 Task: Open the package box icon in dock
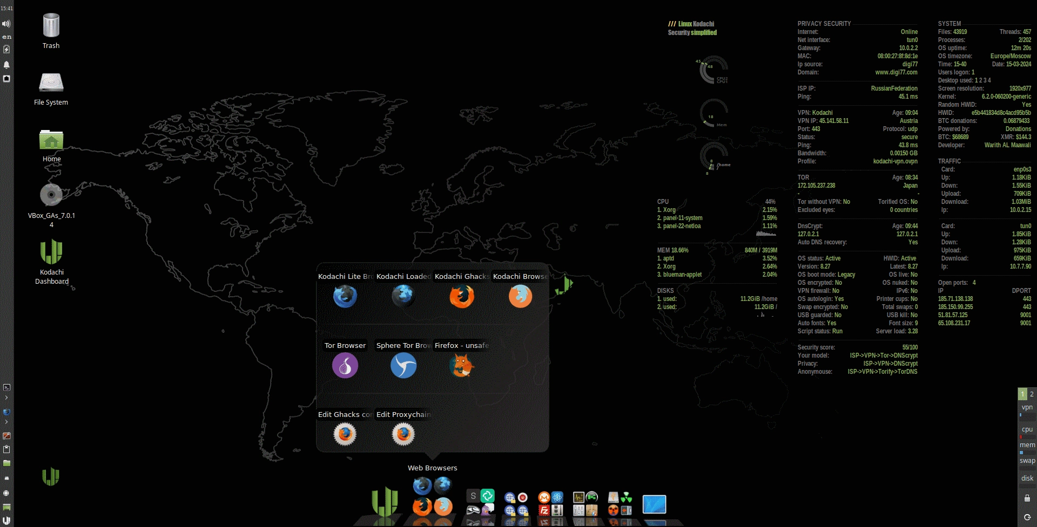[592, 510]
